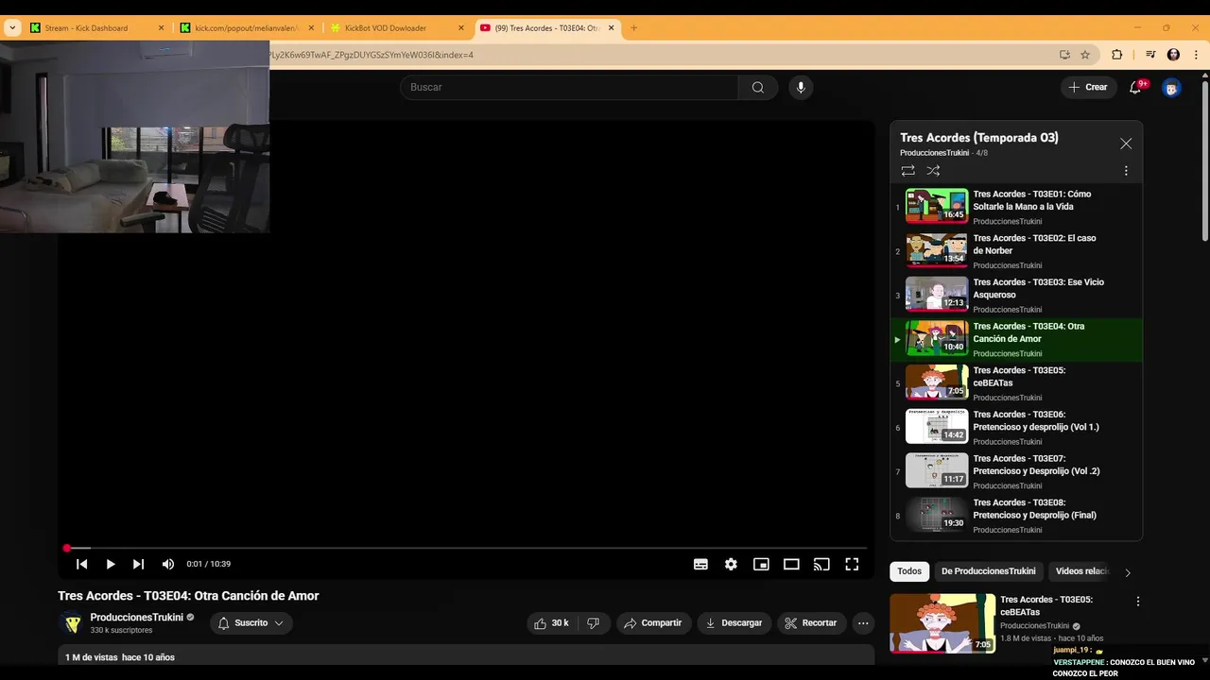1210x680 pixels.
Task: Open the Chrome three-dot menu
Action: 1196,55
